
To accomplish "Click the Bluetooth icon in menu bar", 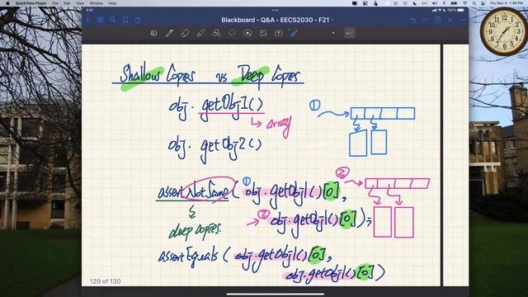I will pyautogui.click(x=444, y=3).
